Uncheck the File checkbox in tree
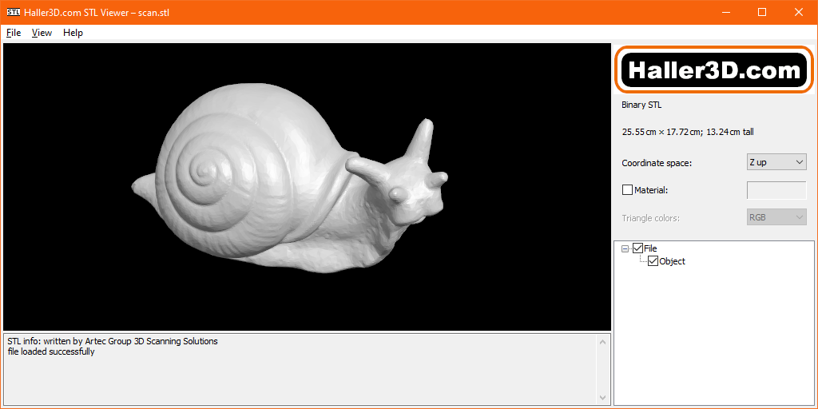Image resolution: width=818 pixels, height=409 pixels. (637, 248)
